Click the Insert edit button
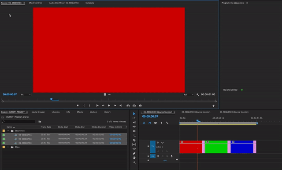282x170 pixels. point(128,105)
